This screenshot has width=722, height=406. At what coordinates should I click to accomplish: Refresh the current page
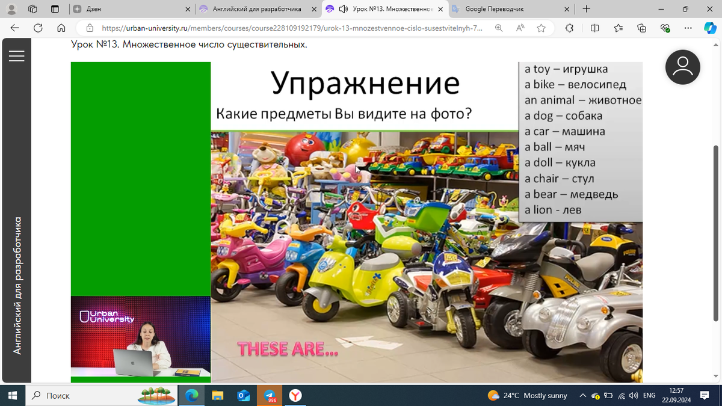(37, 28)
